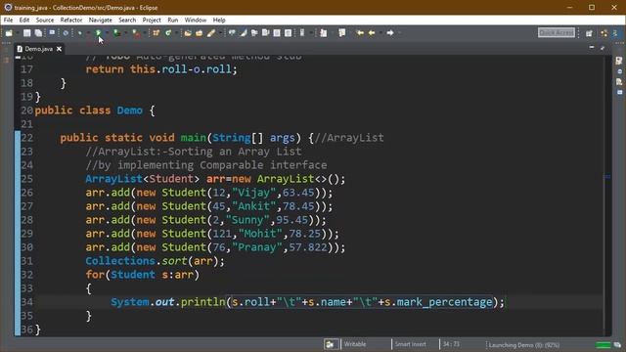This screenshot has width=626, height=352.
Task: Click cursor position 34 : 73 in status bar
Action: tap(451, 344)
